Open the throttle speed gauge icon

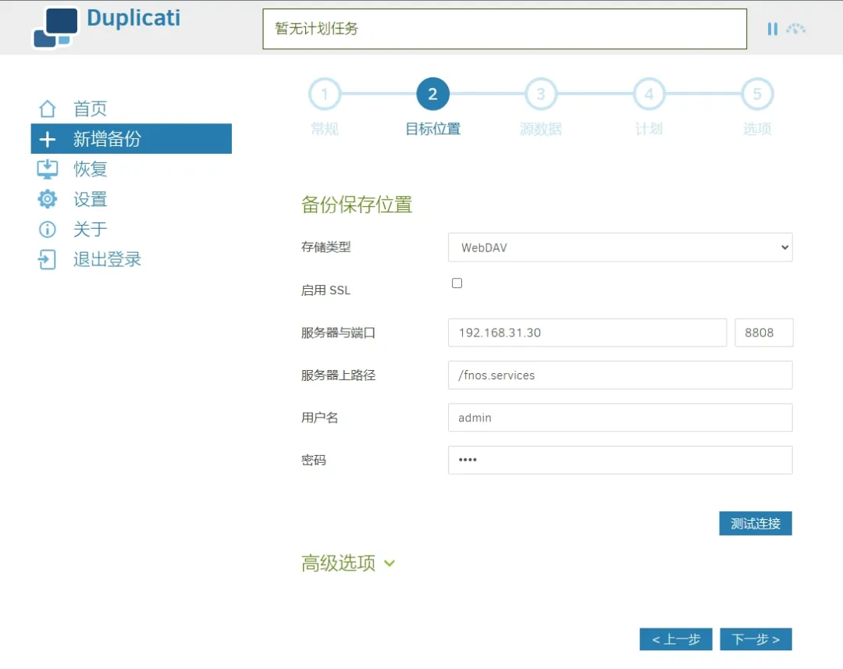pyautogui.click(x=795, y=29)
